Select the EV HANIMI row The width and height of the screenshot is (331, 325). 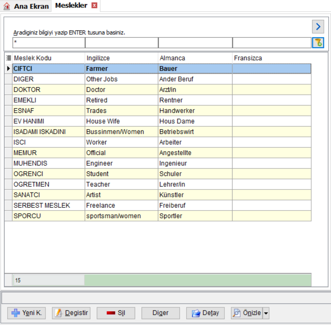(162, 121)
